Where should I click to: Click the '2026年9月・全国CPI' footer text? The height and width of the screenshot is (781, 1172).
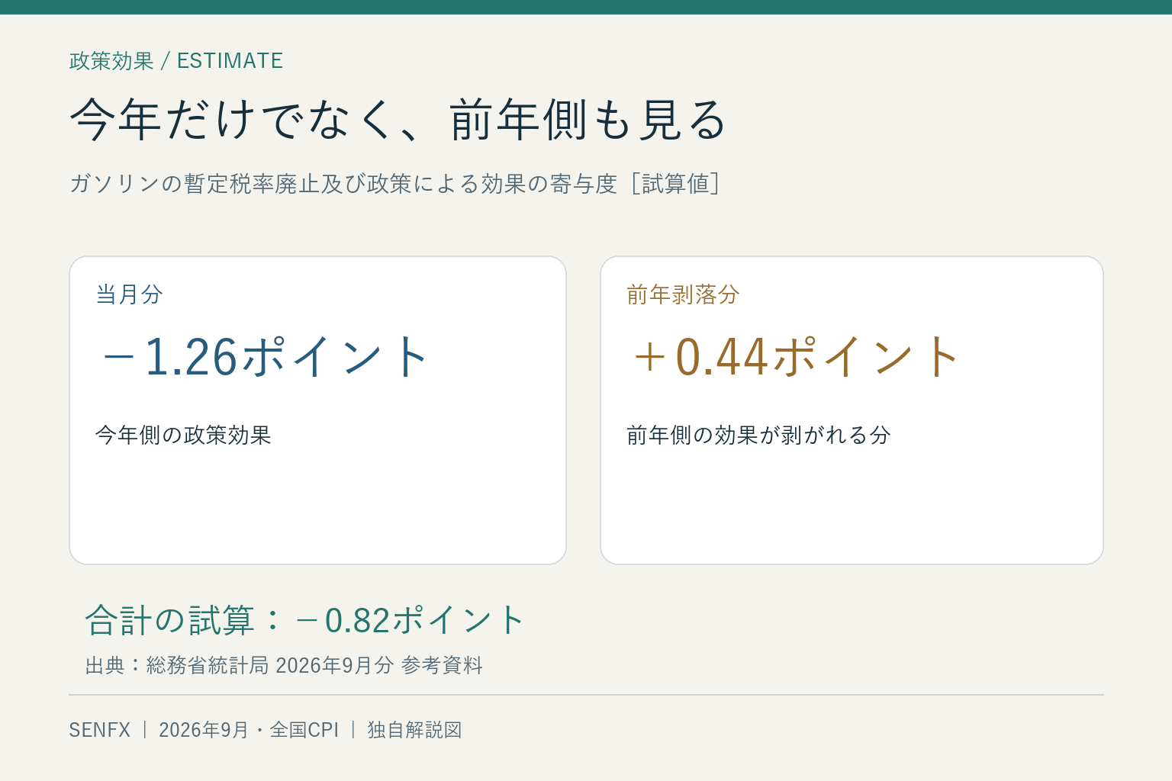click(x=249, y=730)
